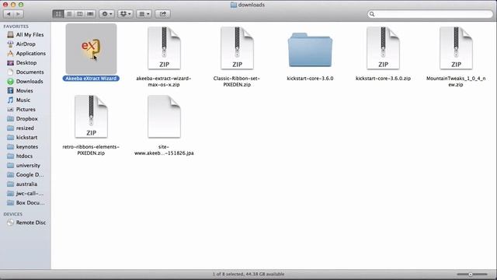Switch to list view
The width and height of the screenshot is (497, 280).
point(69,14)
